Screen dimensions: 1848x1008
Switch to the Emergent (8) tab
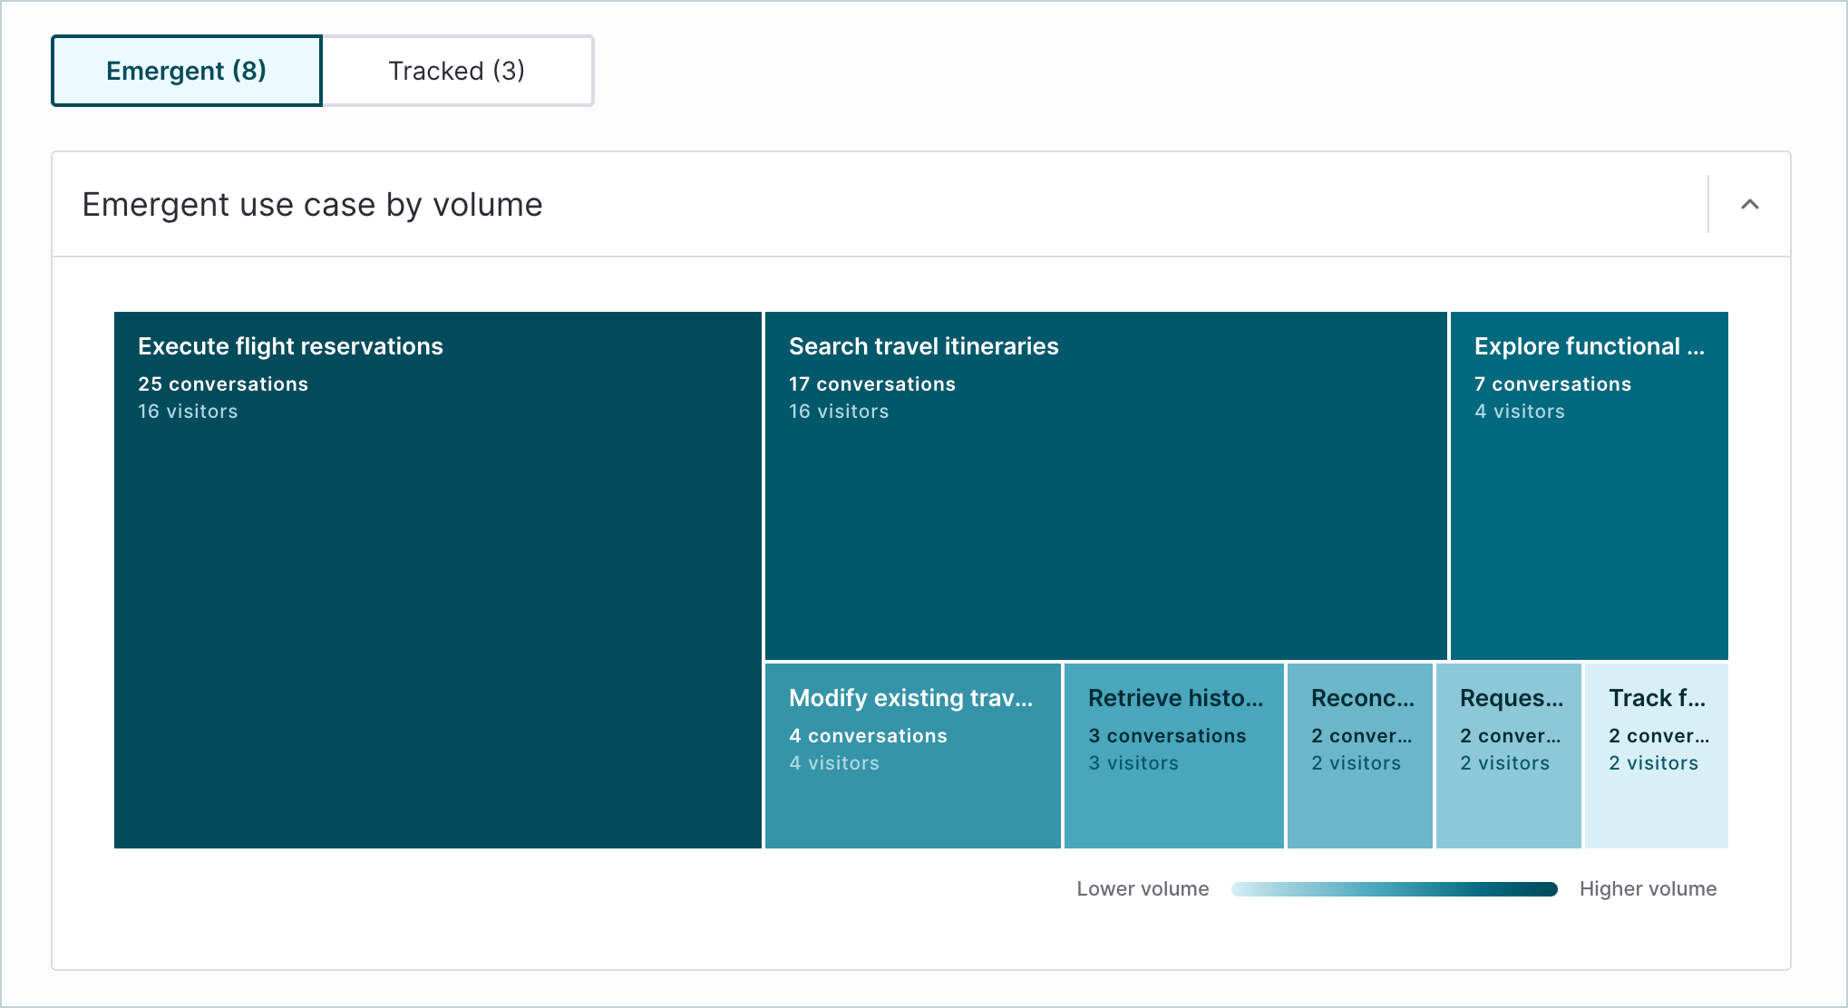click(187, 71)
